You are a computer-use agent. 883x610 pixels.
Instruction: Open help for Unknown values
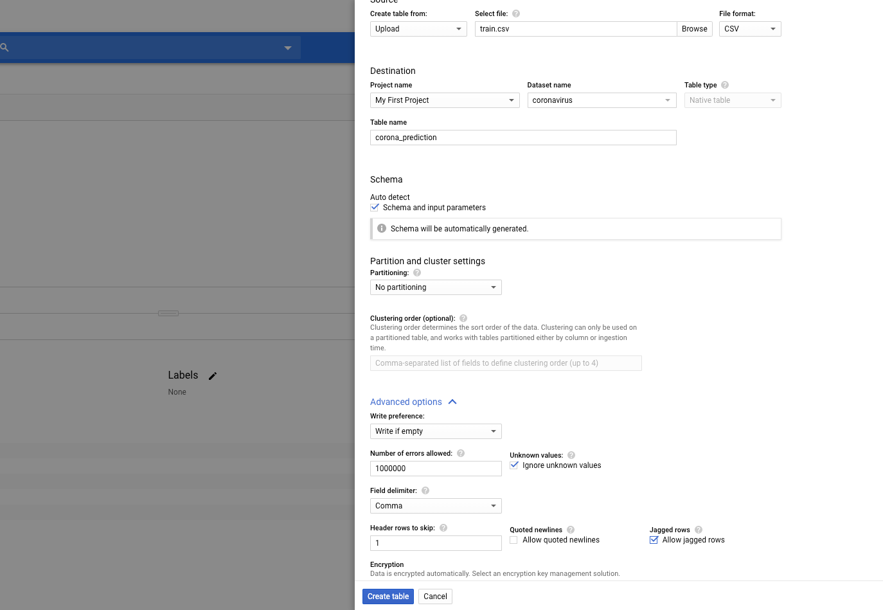click(571, 455)
